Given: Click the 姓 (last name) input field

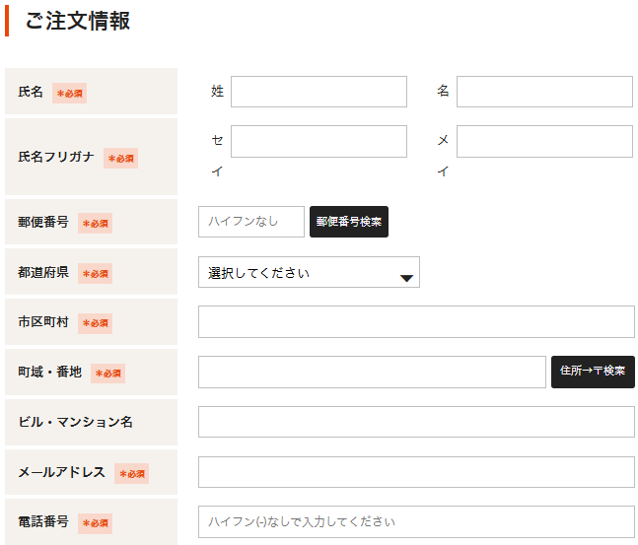Looking at the screenshot, I should (x=319, y=92).
